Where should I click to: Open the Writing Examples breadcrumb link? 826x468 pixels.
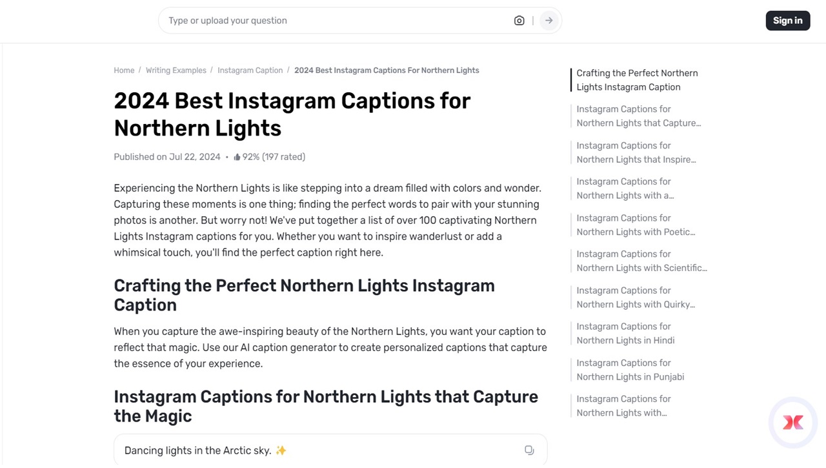tap(176, 70)
